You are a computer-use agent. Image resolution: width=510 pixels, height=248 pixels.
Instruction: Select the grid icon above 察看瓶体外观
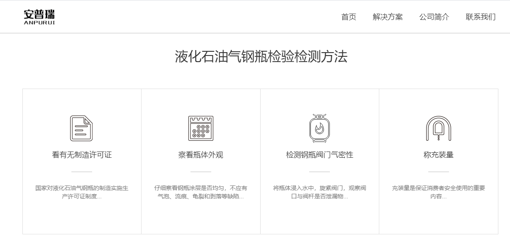coord(200,128)
